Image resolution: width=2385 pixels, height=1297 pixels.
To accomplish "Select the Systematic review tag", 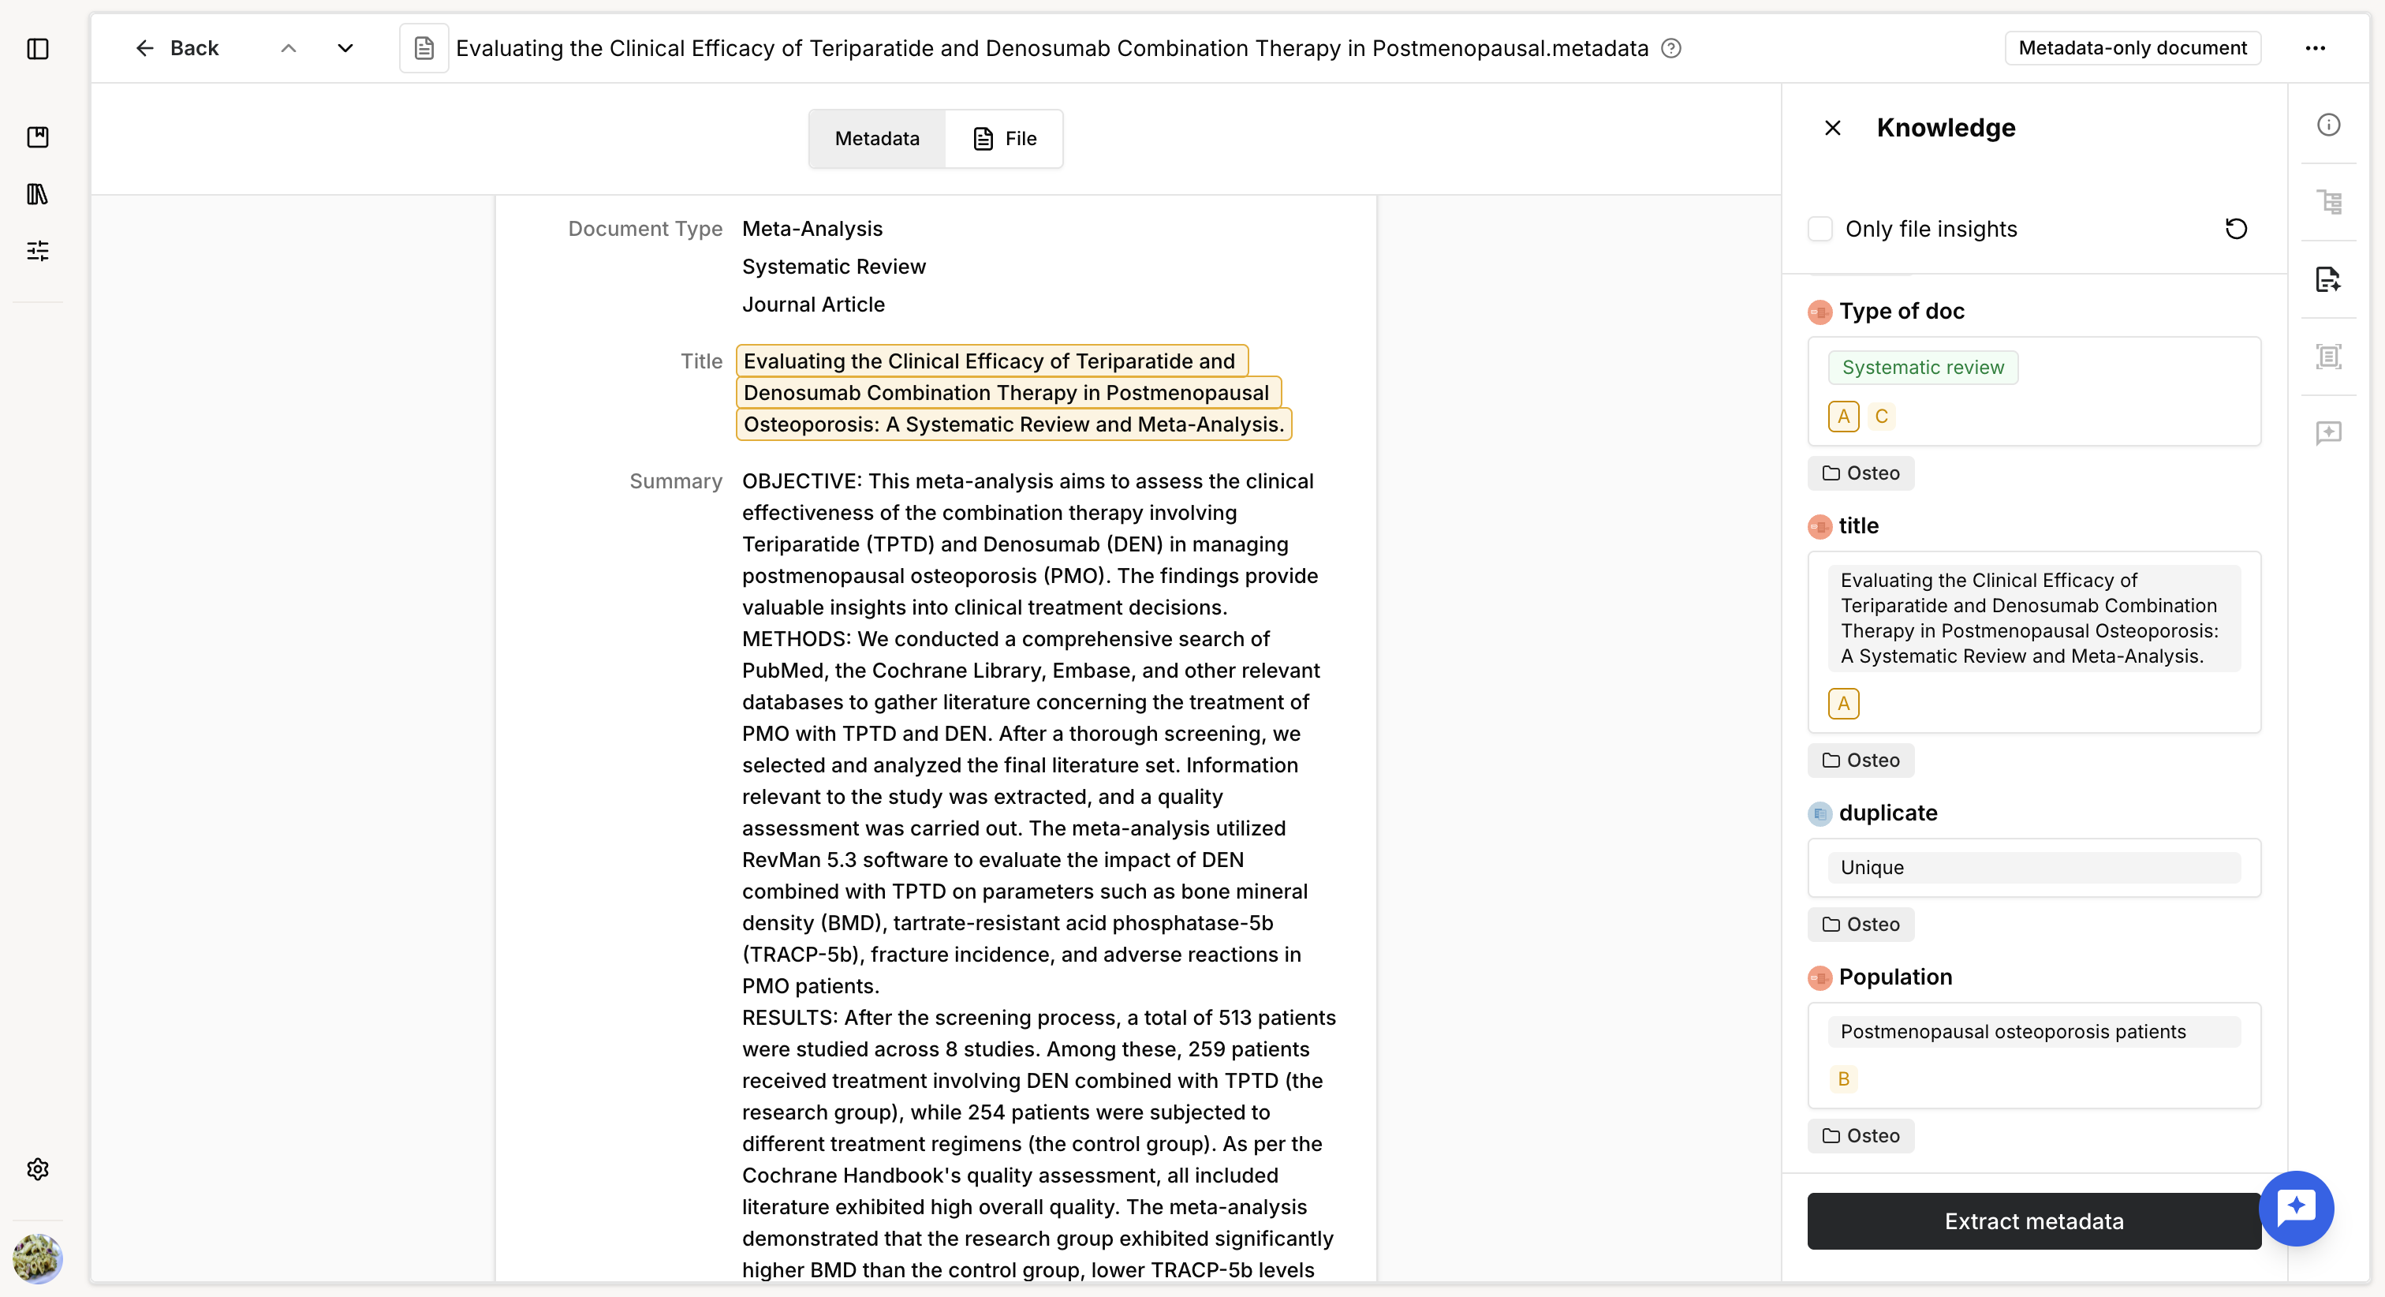I will click(x=1923, y=368).
